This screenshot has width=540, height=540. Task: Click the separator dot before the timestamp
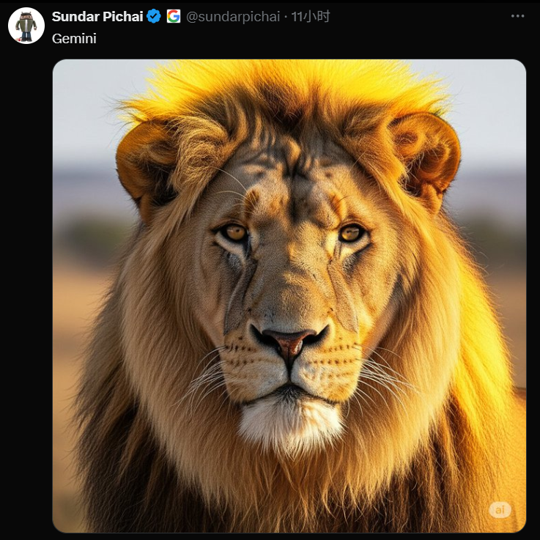286,16
